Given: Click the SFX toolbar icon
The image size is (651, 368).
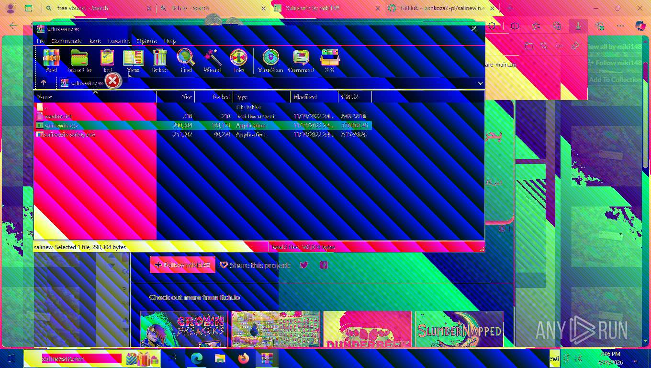Looking at the screenshot, I should 329,61.
